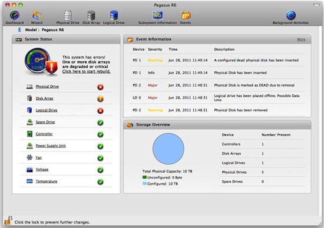Click the Description column header
Screen dimensions: 324x228
coord(224,49)
